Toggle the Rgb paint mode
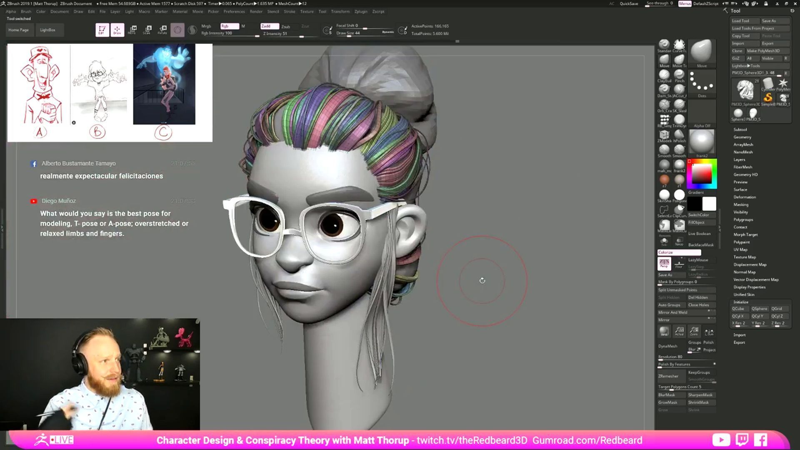The image size is (800, 450). pyautogui.click(x=229, y=26)
